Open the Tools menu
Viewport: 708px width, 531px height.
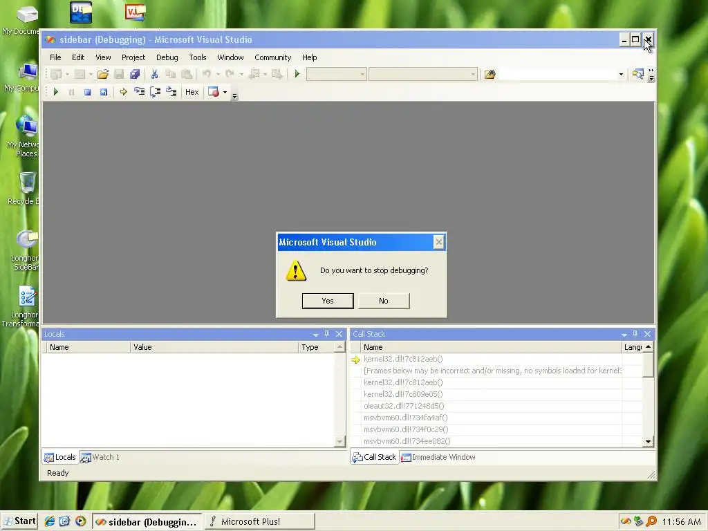(197, 57)
